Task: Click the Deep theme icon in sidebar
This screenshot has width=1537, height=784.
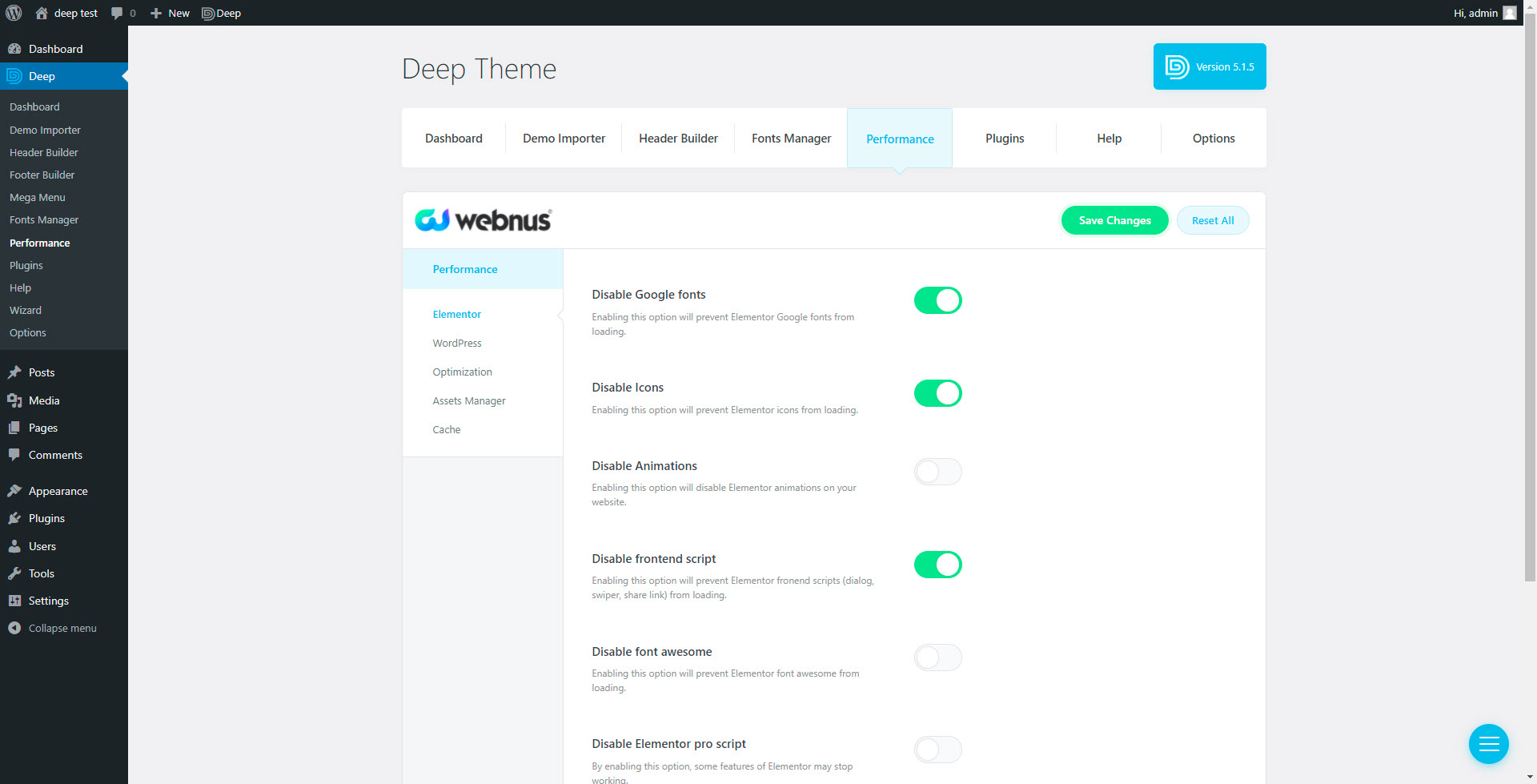Action: tap(14, 76)
